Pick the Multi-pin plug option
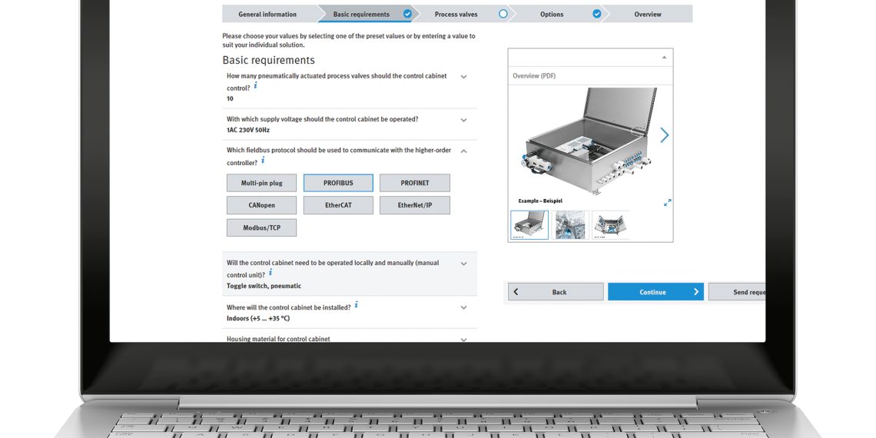 coord(261,183)
